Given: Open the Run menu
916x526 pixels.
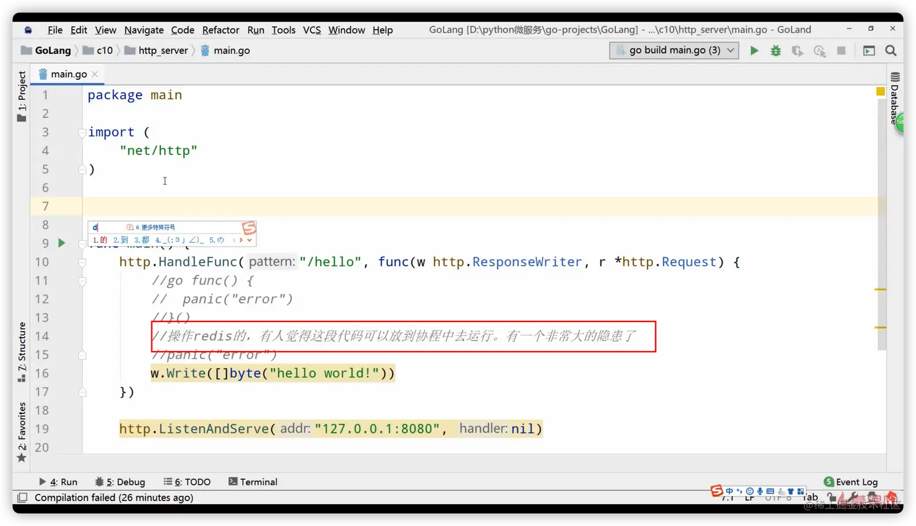Looking at the screenshot, I should click(x=256, y=30).
